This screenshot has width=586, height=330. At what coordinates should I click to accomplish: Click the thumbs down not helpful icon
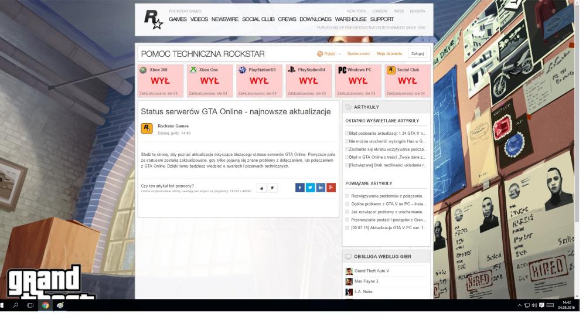(x=273, y=188)
